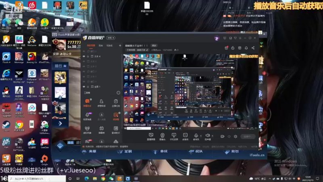
Task: Toggle visibility of the 文本 3 source
Action: coord(84,61)
